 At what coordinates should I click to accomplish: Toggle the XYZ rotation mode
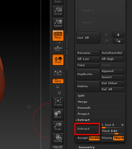click(58, 81)
